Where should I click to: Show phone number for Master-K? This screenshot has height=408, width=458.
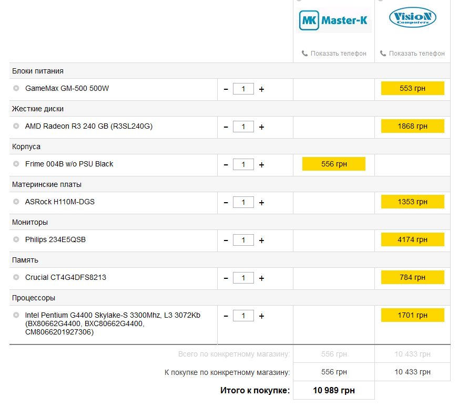pos(334,54)
